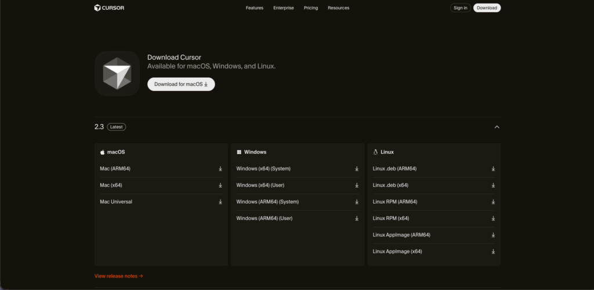Click download icon for Linux AppImage (x64)
This screenshot has height=290, width=594.
pos(493,252)
